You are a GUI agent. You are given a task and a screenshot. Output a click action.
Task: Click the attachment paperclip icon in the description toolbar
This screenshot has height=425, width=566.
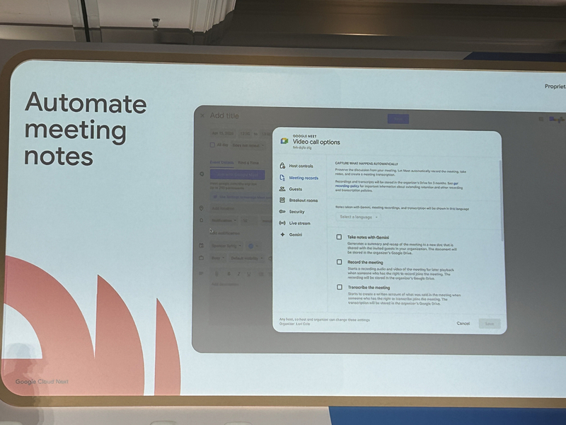click(x=216, y=274)
